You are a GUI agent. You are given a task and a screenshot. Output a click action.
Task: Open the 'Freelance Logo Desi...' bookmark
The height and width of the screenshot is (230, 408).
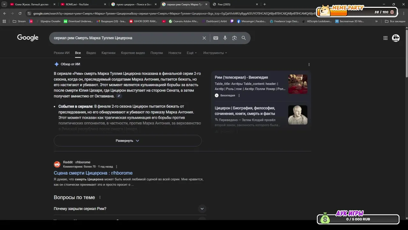284,21
